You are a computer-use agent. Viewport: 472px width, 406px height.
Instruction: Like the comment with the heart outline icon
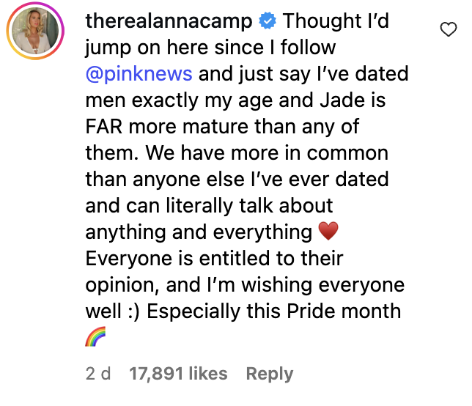(449, 29)
